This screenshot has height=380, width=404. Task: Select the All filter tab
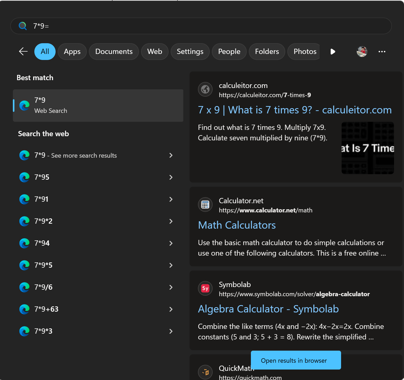click(45, 52)
